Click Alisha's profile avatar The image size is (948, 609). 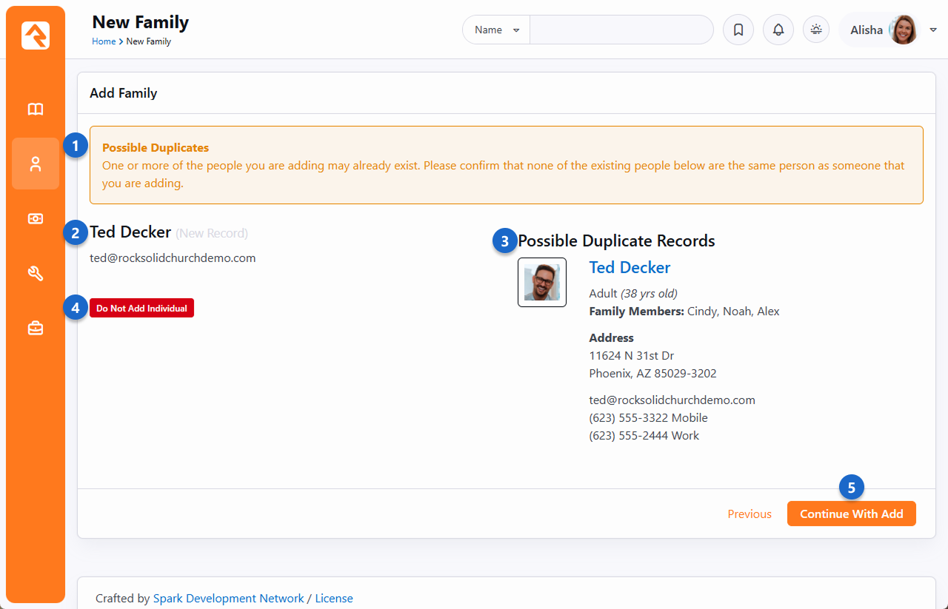click(903, 30)
